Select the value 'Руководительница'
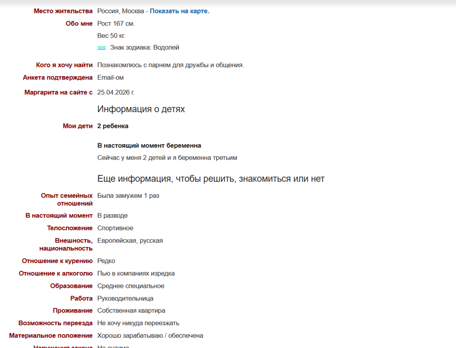Image resolution: width=456 pixels, height=348 pixels. click(x=125, y=298)
